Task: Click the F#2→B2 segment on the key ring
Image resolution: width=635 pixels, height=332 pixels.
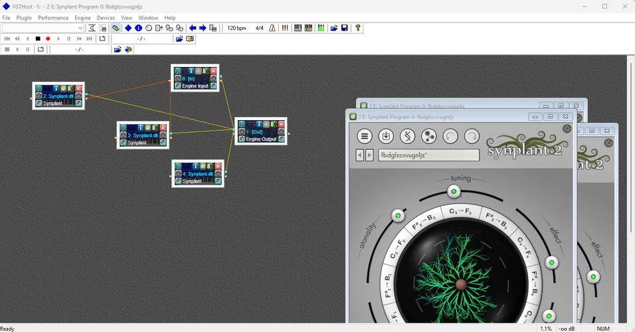Action: (424, 222)
